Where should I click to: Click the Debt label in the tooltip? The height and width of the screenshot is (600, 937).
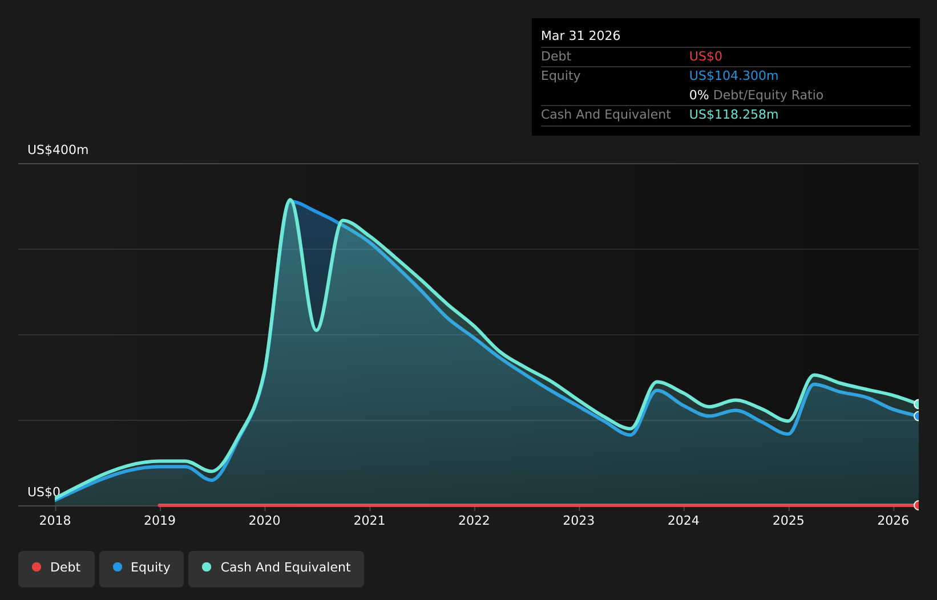pyautogui.click(x=556, y=56)
